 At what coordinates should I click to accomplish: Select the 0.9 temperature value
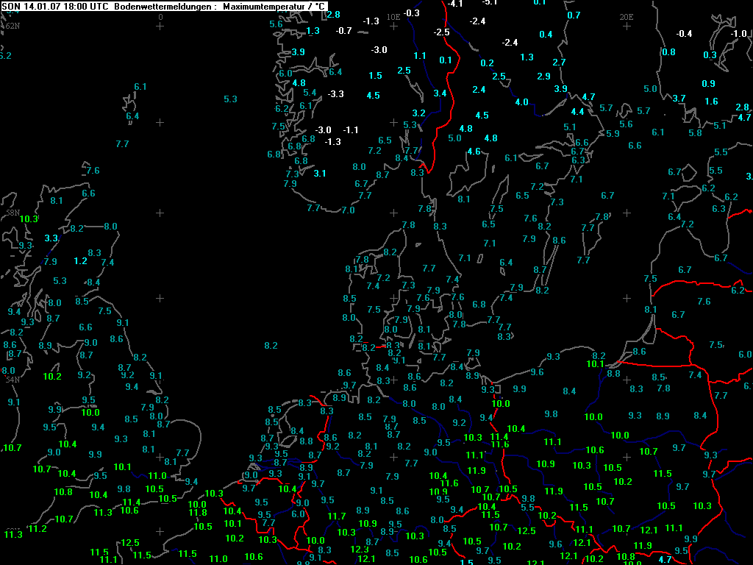(708, 84)
